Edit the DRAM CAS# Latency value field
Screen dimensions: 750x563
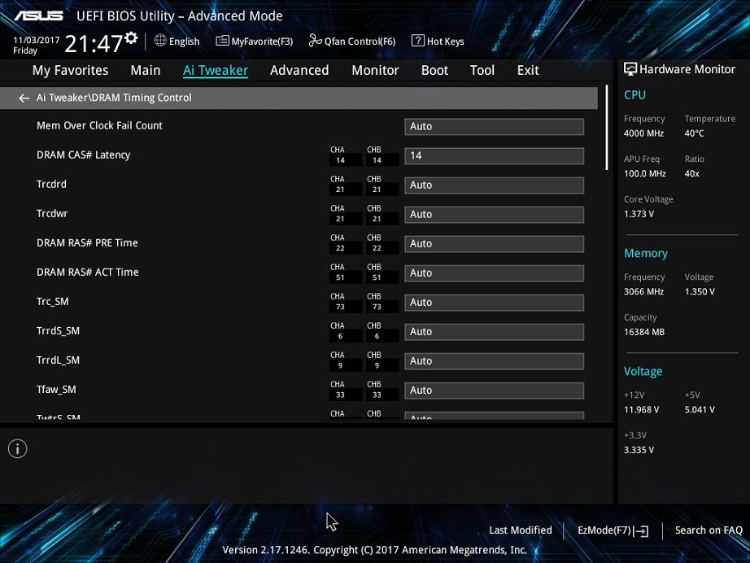tap(494, 156)
